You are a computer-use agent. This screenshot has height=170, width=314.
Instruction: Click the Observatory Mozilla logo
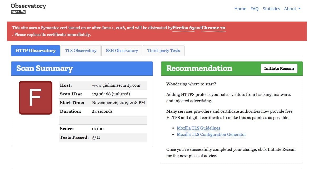pos(28,9)
